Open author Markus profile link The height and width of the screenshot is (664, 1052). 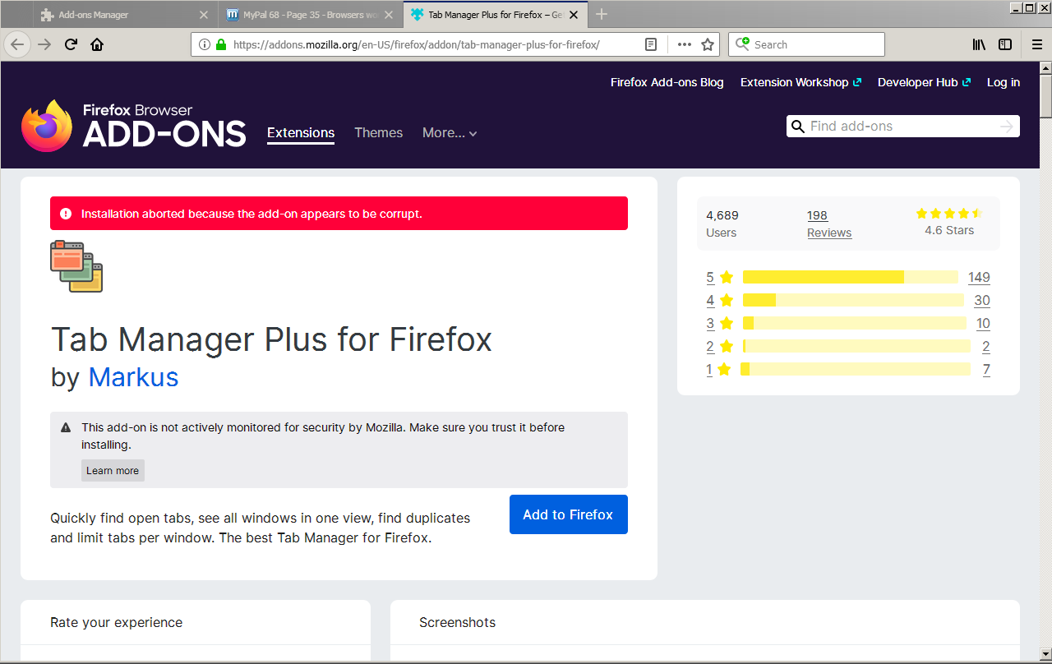133,377
